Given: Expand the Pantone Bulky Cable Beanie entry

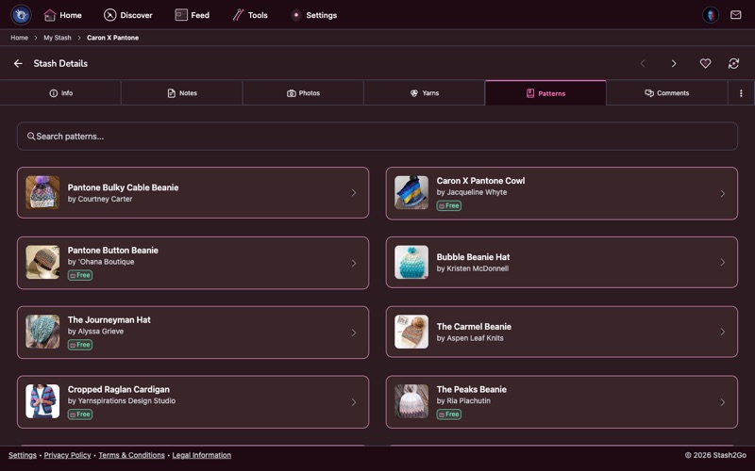Looking at the screenshot, I should pyautogui.click(x=354, y=193).
